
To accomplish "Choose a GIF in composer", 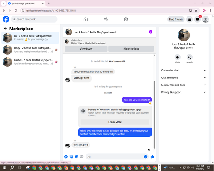I will pyautogui.click(x=82, y=156).
